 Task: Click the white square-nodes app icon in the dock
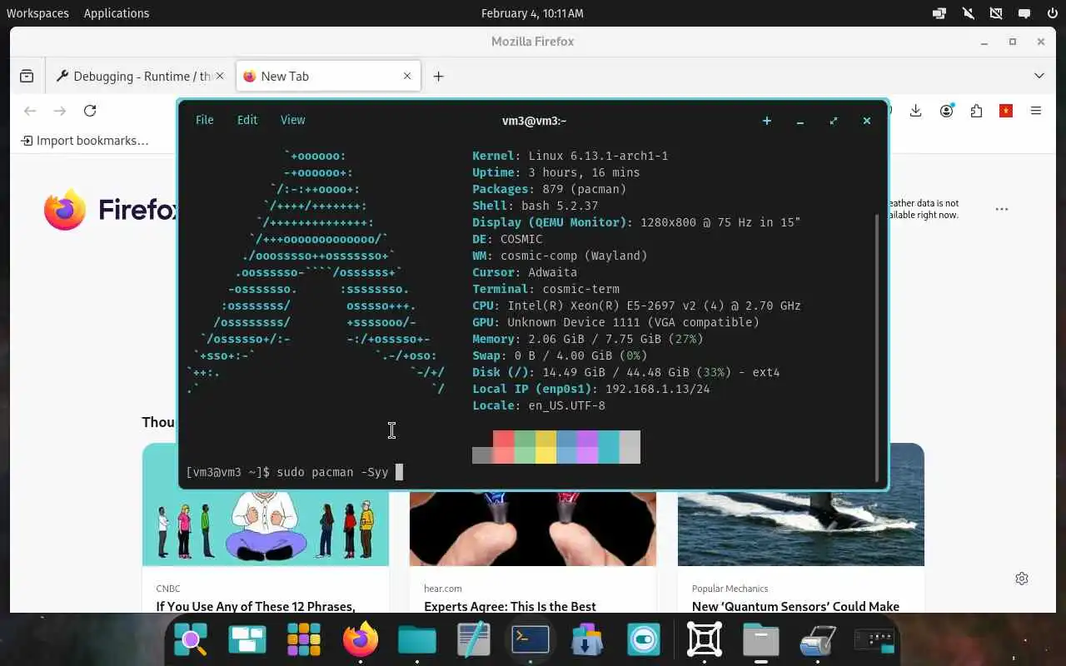click(705, 639)
